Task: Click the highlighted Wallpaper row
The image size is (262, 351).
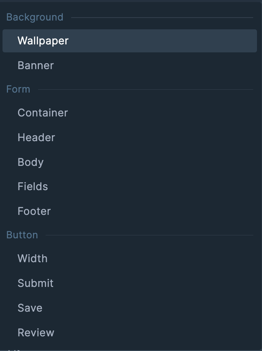Action: (130, 41)
